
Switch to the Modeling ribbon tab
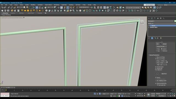(x=5, y=13)
